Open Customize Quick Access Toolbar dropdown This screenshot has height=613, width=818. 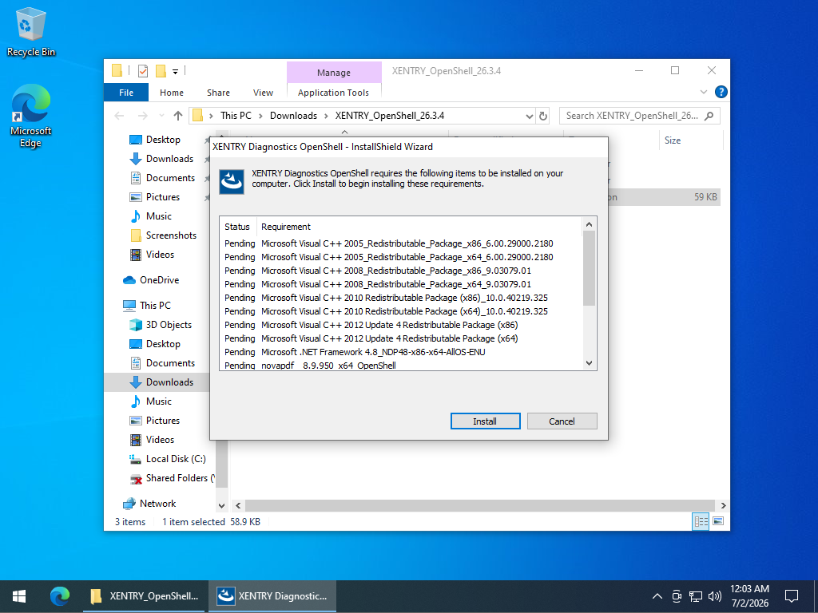[x=175, y=71]
